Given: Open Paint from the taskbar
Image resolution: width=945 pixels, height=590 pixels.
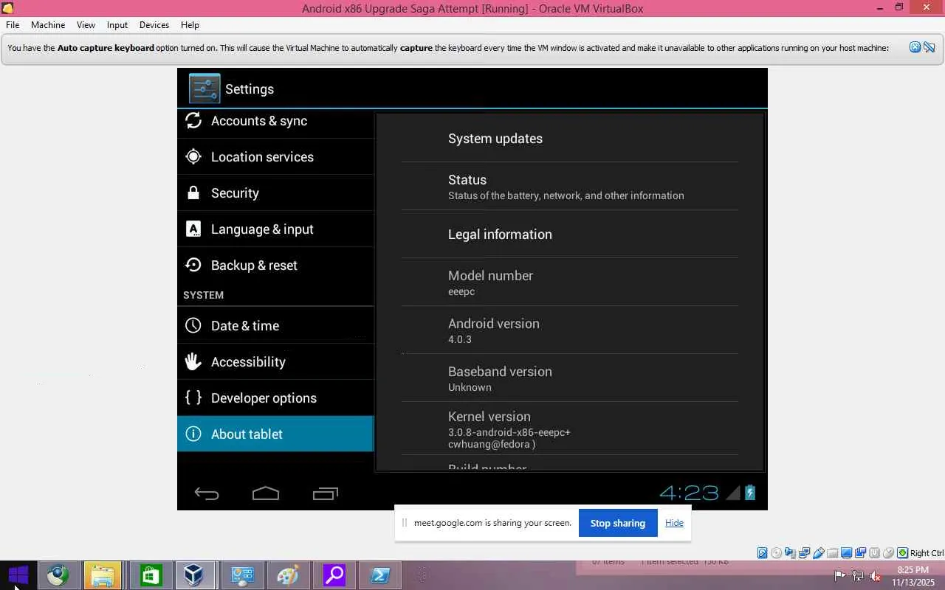Looking at the screenshot, I should point(288,575).
